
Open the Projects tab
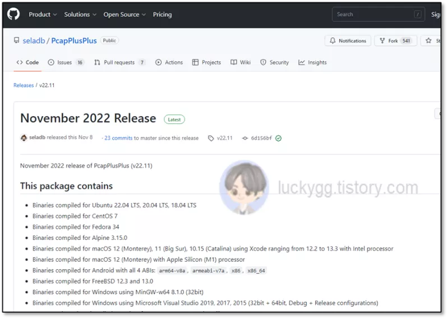click(x=206, y=62)
